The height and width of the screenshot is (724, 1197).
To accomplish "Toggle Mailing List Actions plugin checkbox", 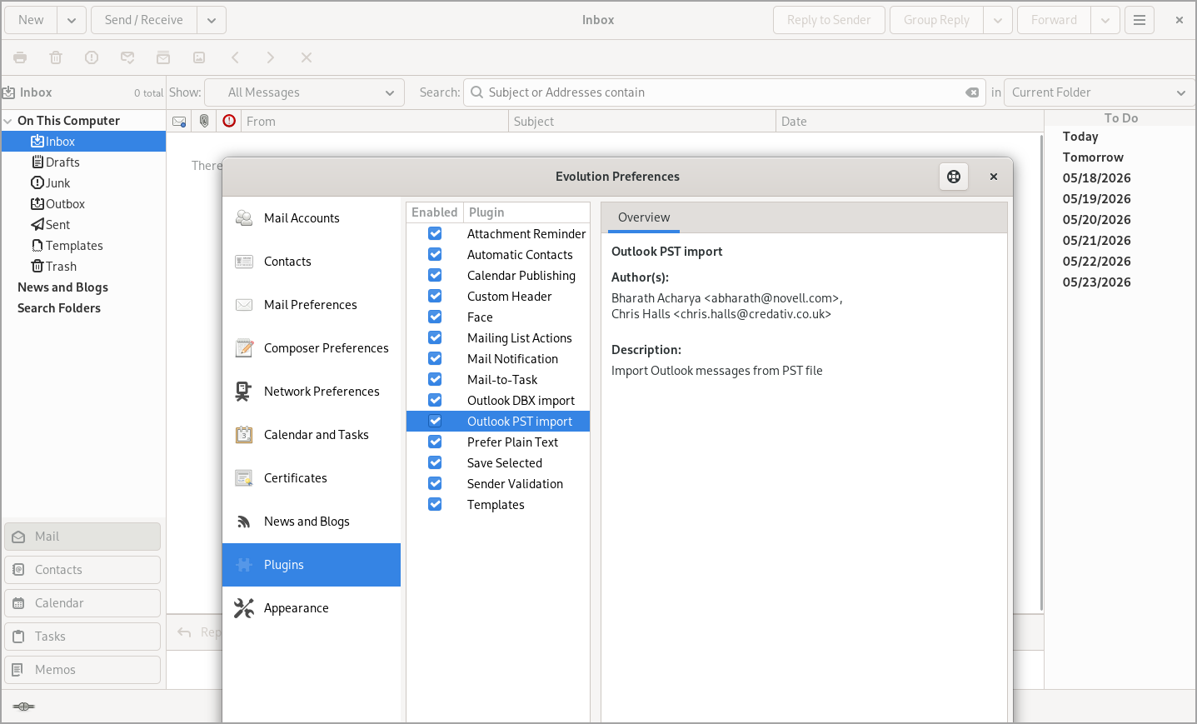I will coord(435,337).
